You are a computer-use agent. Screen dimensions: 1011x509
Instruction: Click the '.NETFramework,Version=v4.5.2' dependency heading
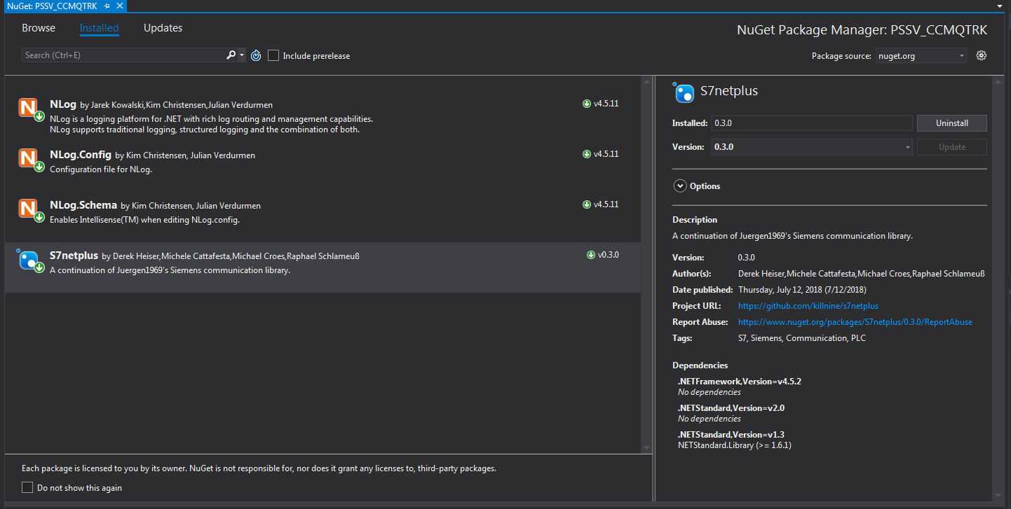[x=739, y=382]
